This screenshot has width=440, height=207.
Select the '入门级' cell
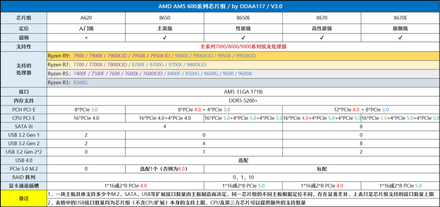coord(86,29)
